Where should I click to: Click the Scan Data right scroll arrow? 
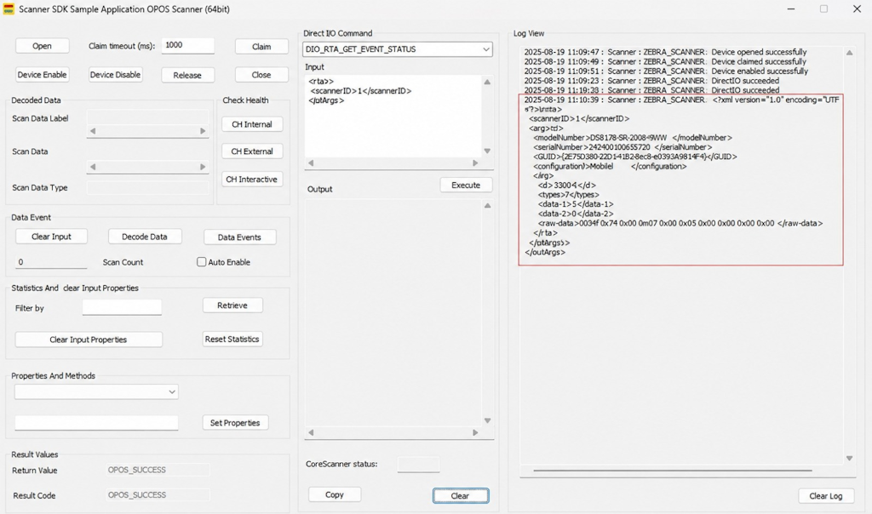pyautogui.click(x=203, y=167)
